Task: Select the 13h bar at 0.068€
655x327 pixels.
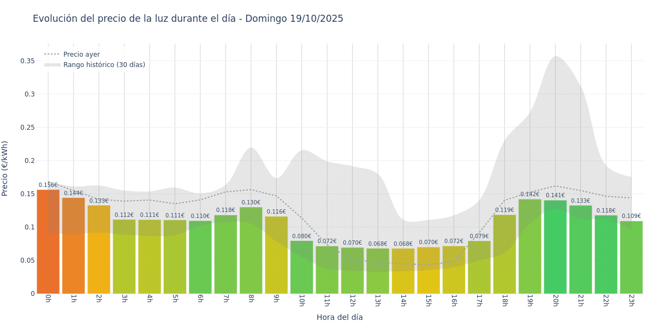Action: [x=378, y=271]
